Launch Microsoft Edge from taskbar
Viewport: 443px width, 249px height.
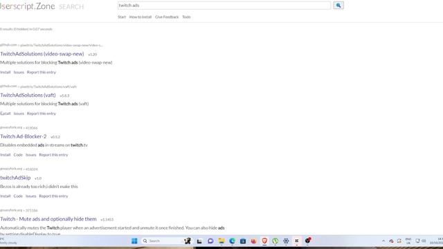point(232,241)
